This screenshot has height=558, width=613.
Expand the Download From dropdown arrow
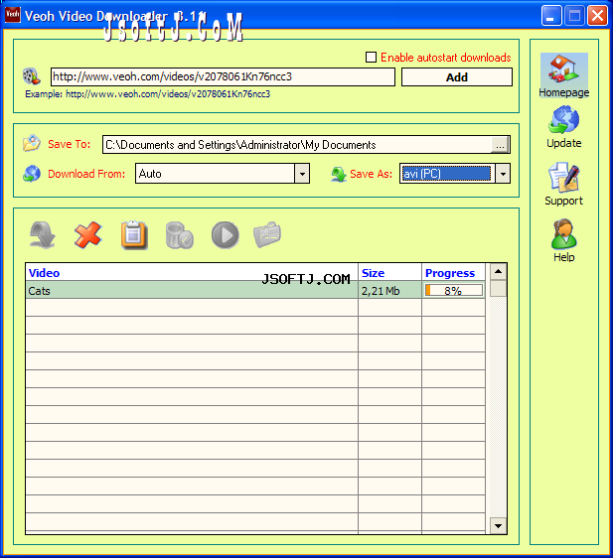pos(302,174)
